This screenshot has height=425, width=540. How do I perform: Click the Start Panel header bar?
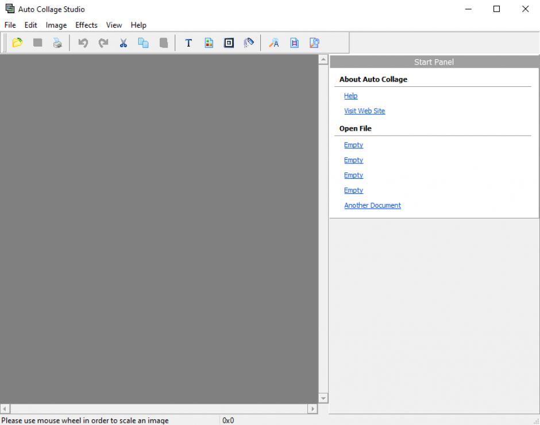434,62
